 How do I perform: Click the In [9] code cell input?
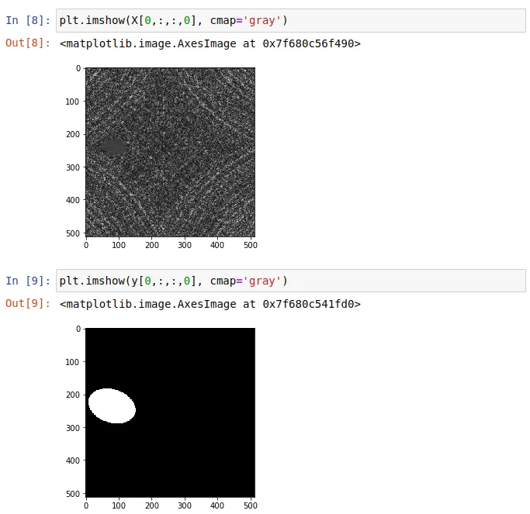(x=291, y=281)
